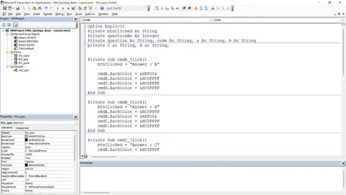Open Microsoft VBA Help question icon
The width and height of the screenshot is (346, 195).
point(102,8)
